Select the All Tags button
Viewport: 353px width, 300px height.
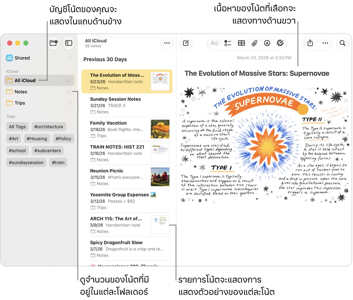(x=17, y=127)
